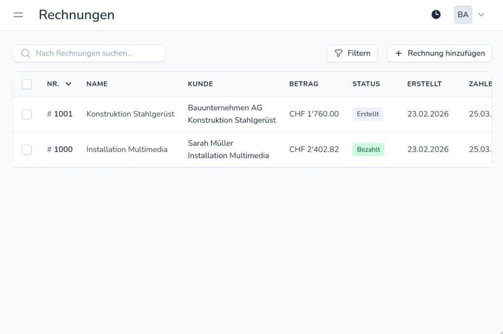Screen dimensions: 503x334
Task: Check the checkbox for invoice #1001
Action: 27,114
